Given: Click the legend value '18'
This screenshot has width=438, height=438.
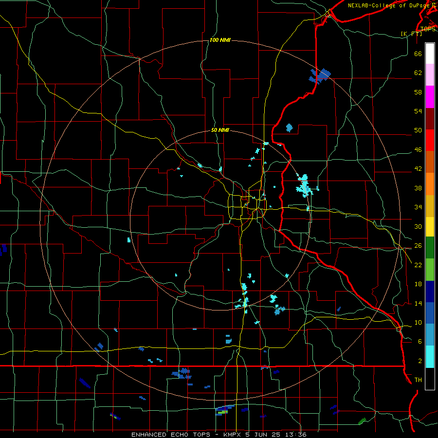Looking at the screenshot, I should (418, 284).
